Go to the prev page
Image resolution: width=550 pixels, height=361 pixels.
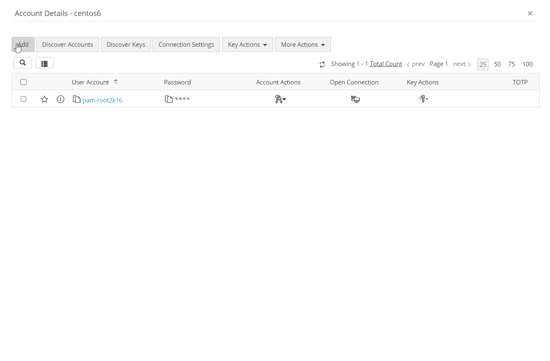416,64
